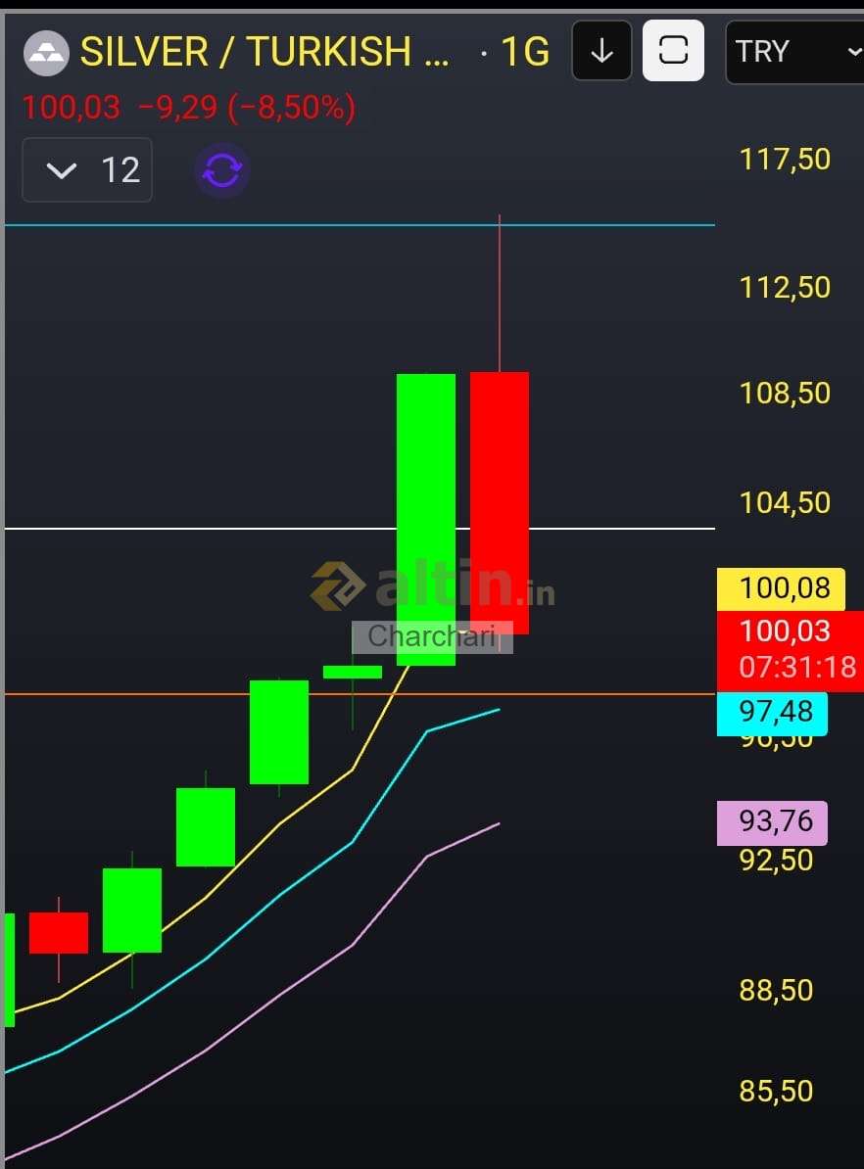This screenshot has width=864, height=1169.
Task: Click the 117,50 price axis label
Action: (x=785, y=159)
